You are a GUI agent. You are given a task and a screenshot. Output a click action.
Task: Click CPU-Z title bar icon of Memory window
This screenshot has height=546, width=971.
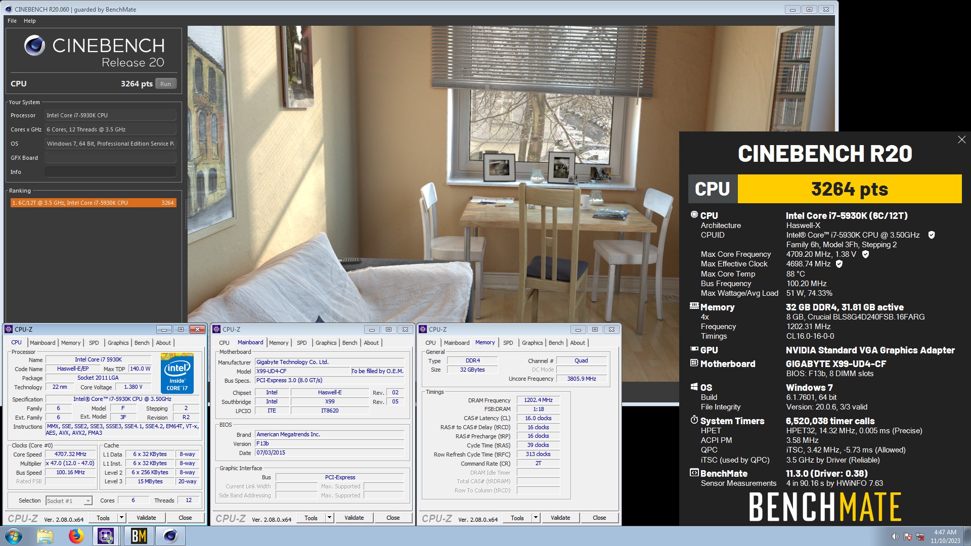[x=423, y=329]
